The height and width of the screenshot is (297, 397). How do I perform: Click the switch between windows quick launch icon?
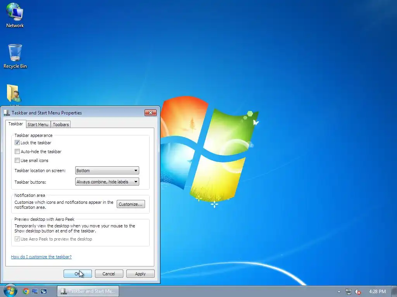point(43,291)
